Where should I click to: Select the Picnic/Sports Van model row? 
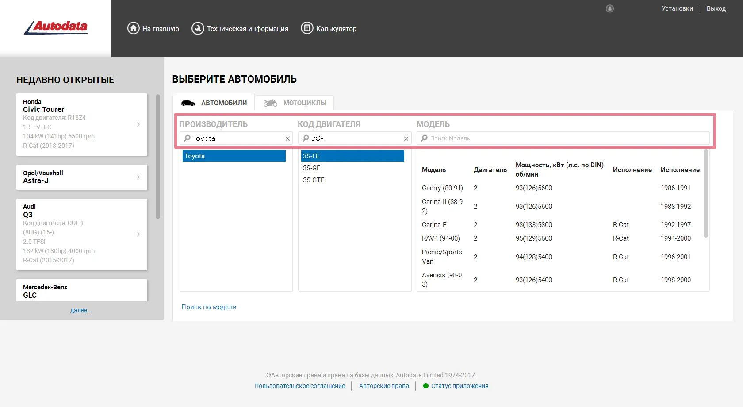tap(561, 257)
